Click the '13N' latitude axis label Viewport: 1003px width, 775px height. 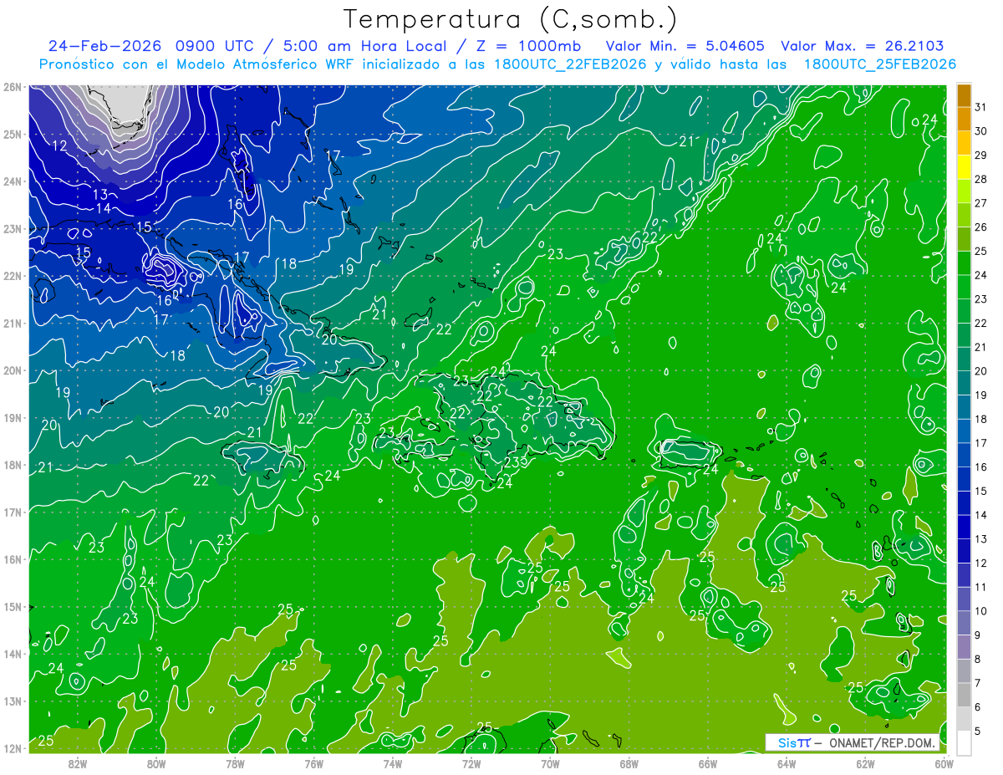tap(12, 701)
